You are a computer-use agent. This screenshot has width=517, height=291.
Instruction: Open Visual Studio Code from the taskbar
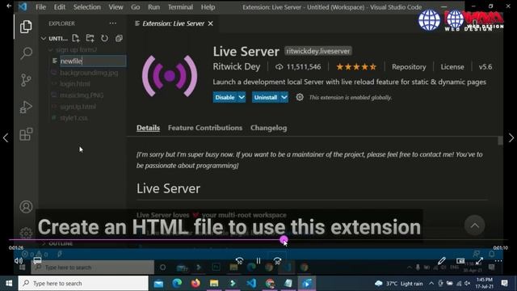coord(251,283)
